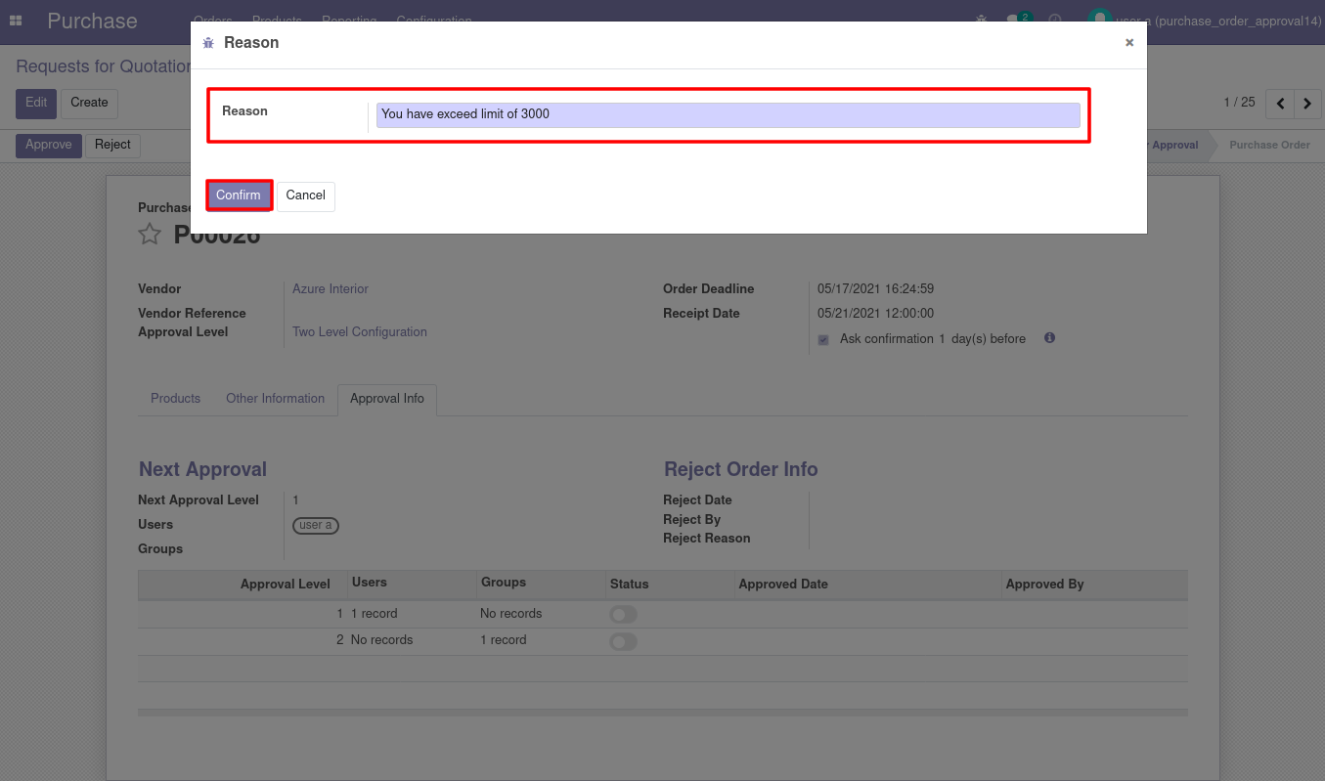Viewport: 1325px width, 781px height.
Task: Select the Approval Info tab
Action: pyautogui.click(x=387, y=399)
